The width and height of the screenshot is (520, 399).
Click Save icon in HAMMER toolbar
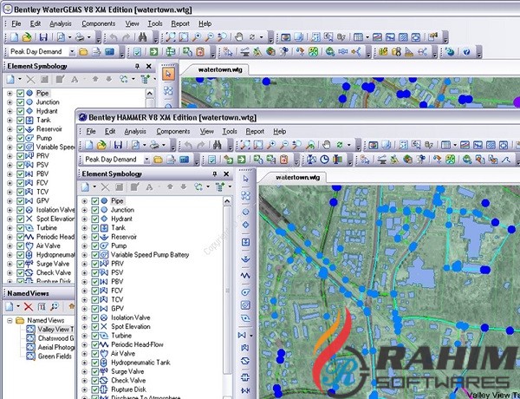tap(118, 145)
